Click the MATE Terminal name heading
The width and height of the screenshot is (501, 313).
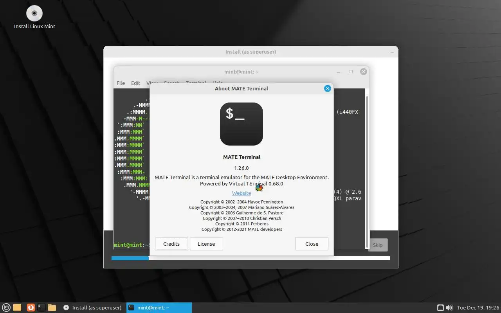[x=241, y=157]
